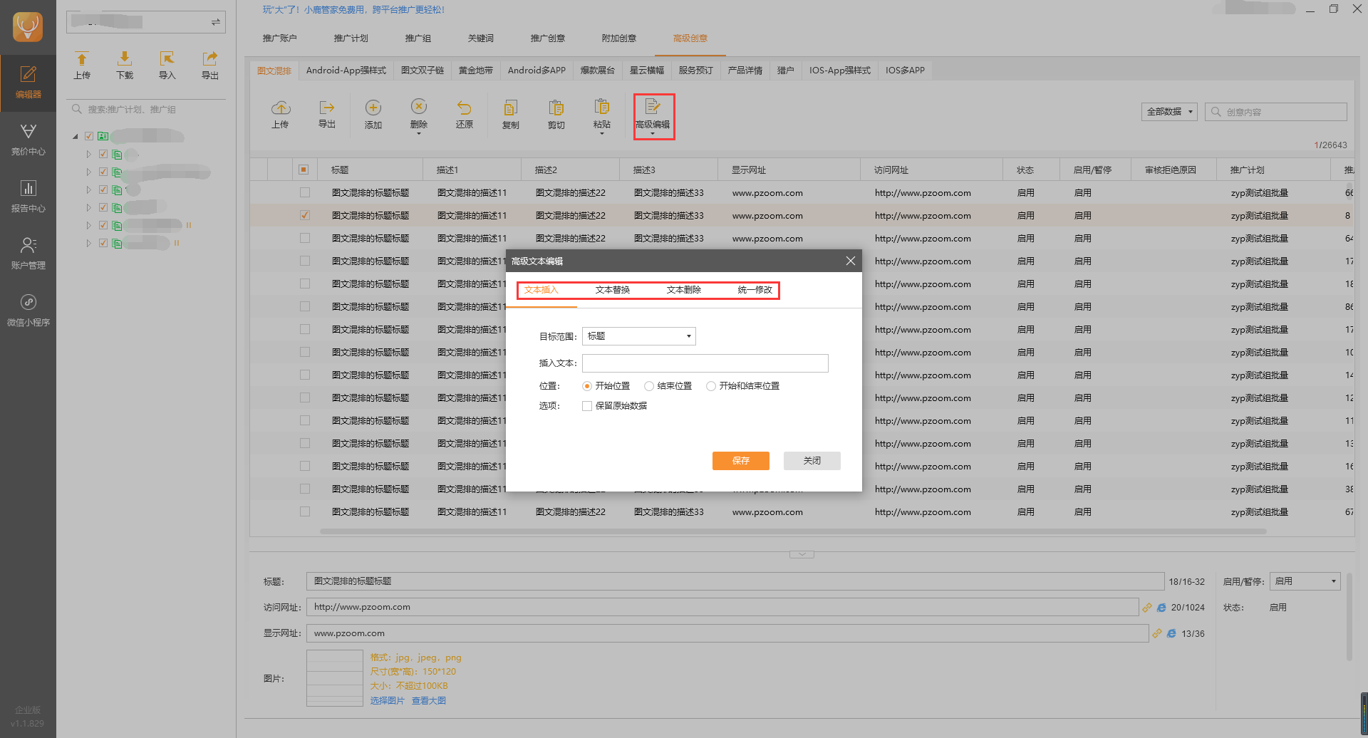Open 报告中心 in the sidebar
The width and height of the screenshot is (1368, 738).
(28, 197)
